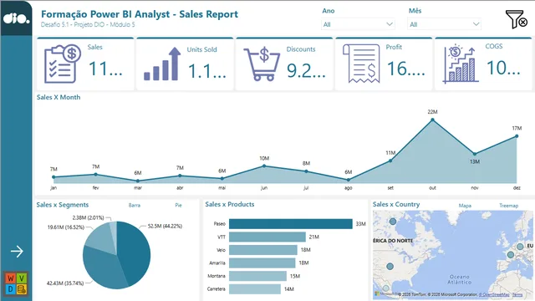The width and height of the screenshot is (535, 301).
Task: Click the Mexico bubble on map
Action: coord(385,288)
